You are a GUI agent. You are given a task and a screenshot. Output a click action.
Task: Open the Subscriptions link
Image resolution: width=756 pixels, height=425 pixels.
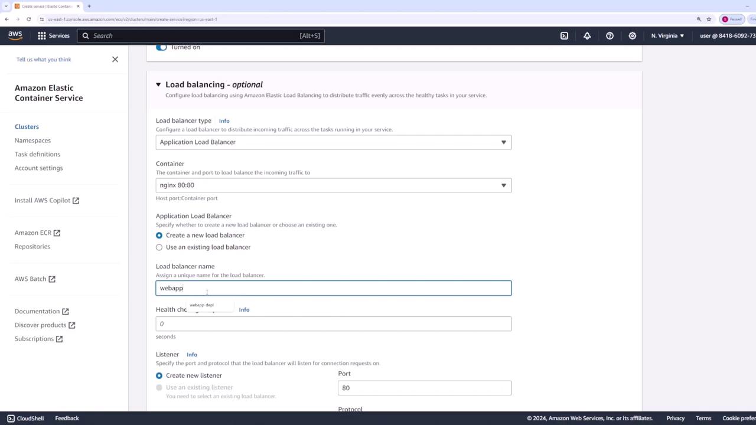(34, 339)
